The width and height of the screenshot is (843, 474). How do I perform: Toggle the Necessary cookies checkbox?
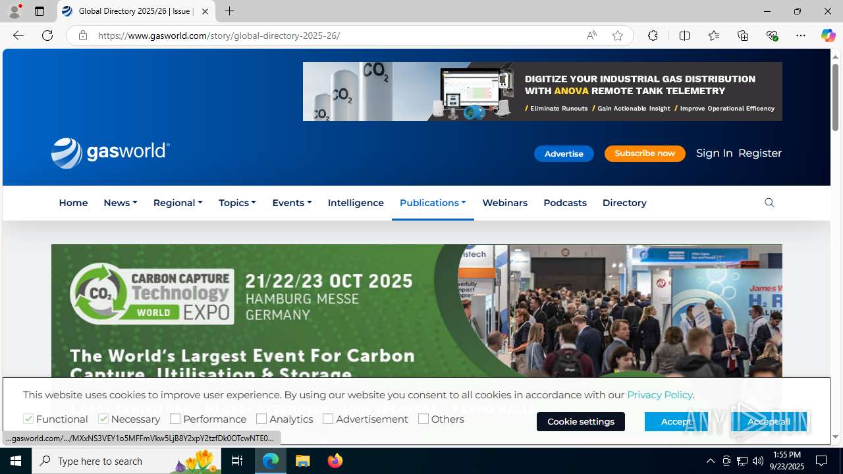click(103, 419)
